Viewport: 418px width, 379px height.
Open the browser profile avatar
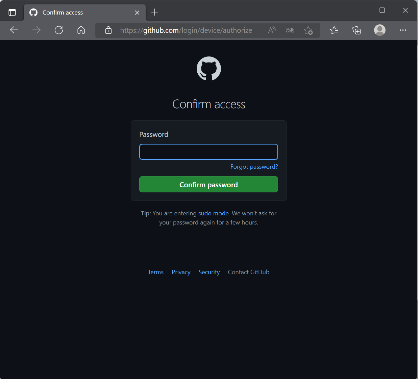(380, 30)
